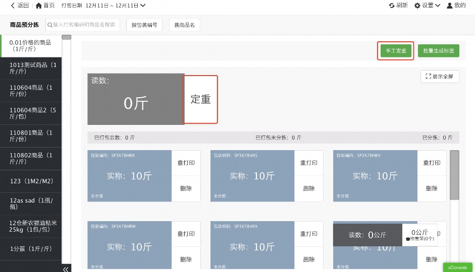Reprint label for package SP3X78HRW
The image size is (475, 272).
(x=186, y=234)
